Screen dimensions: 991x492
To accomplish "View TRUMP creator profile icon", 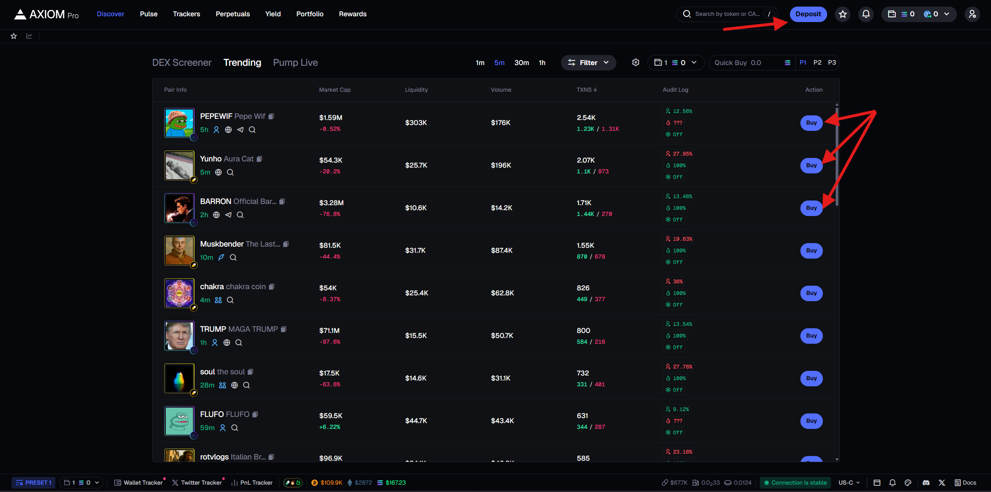I will [x=215, y=343].
